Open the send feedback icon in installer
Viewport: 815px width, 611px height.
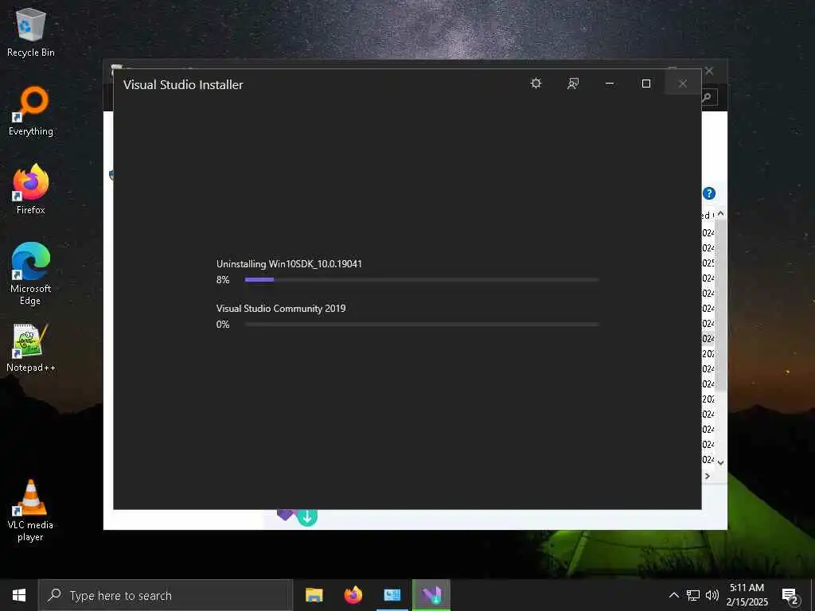(x=573, y=84)
